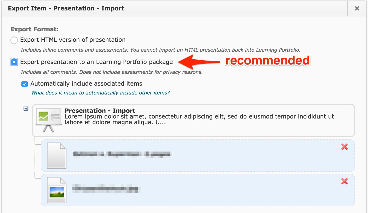Remove the image item with red X

pos(344,181)
